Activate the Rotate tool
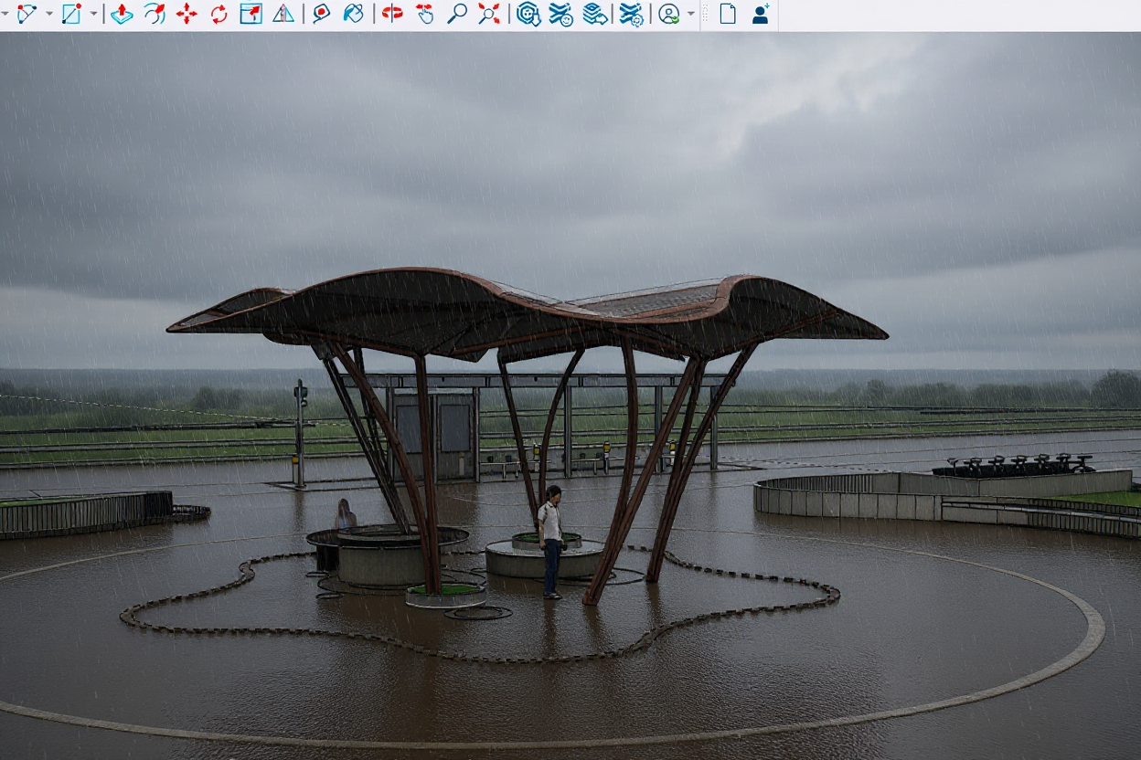1141x760 pixels. coord(219,14)
